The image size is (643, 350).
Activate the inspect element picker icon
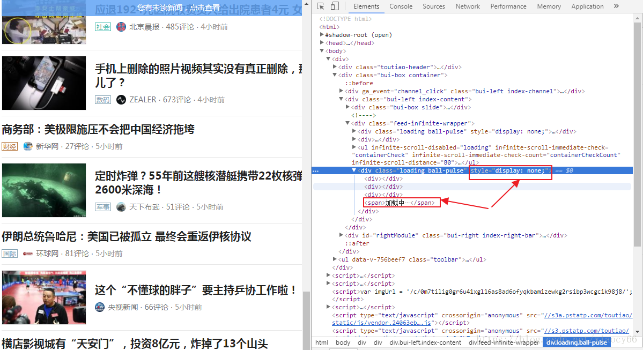[x=321, y=6]
